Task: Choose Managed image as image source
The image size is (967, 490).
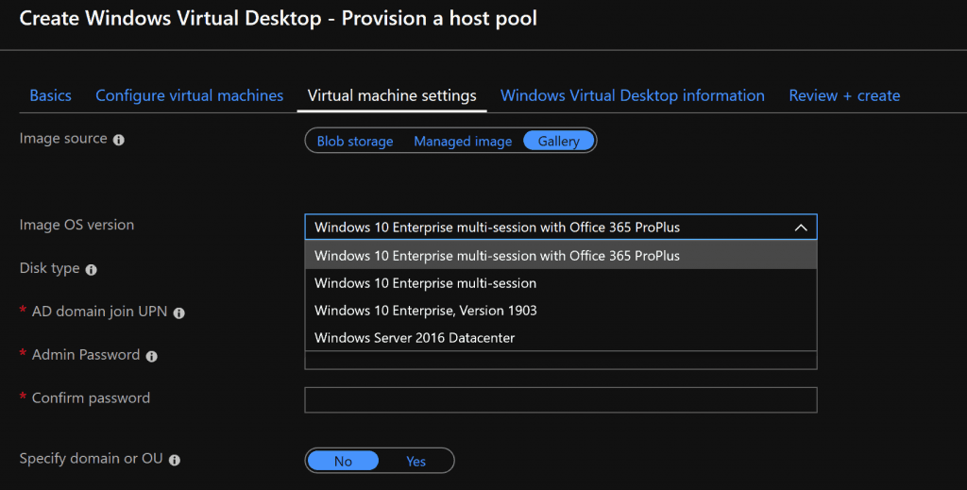Action: tap(463, 141)
